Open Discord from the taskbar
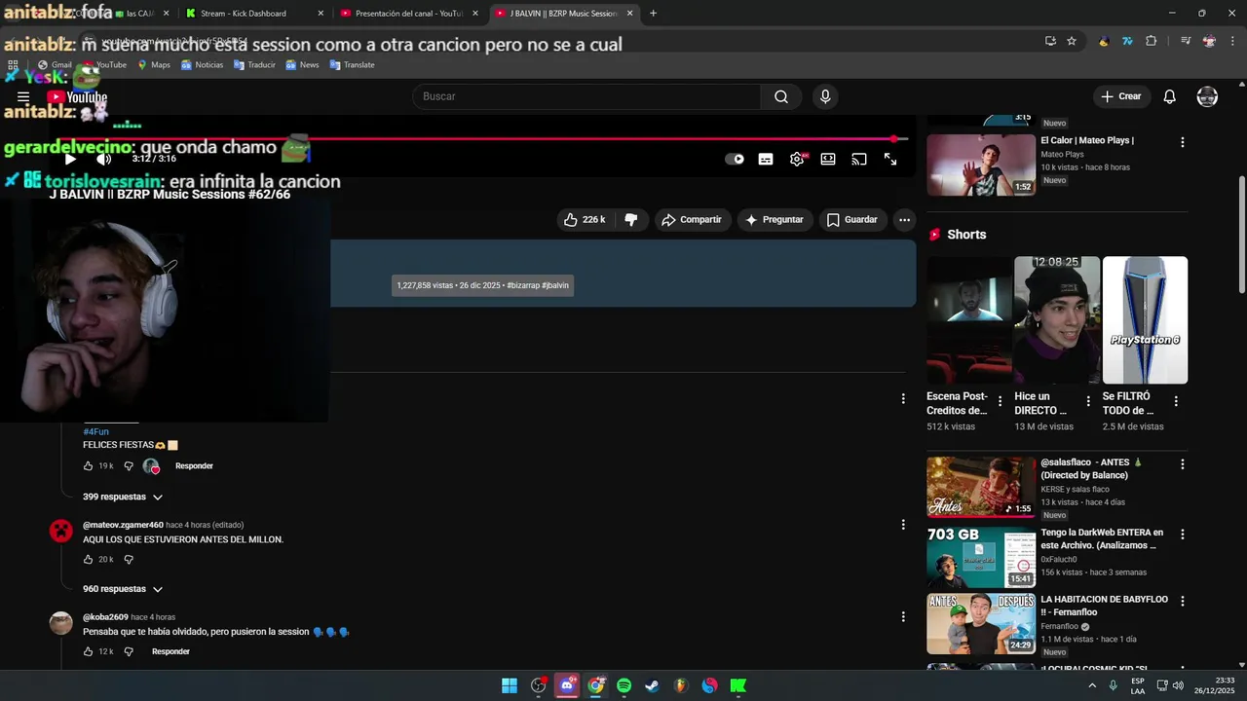 tap(567, 685)
